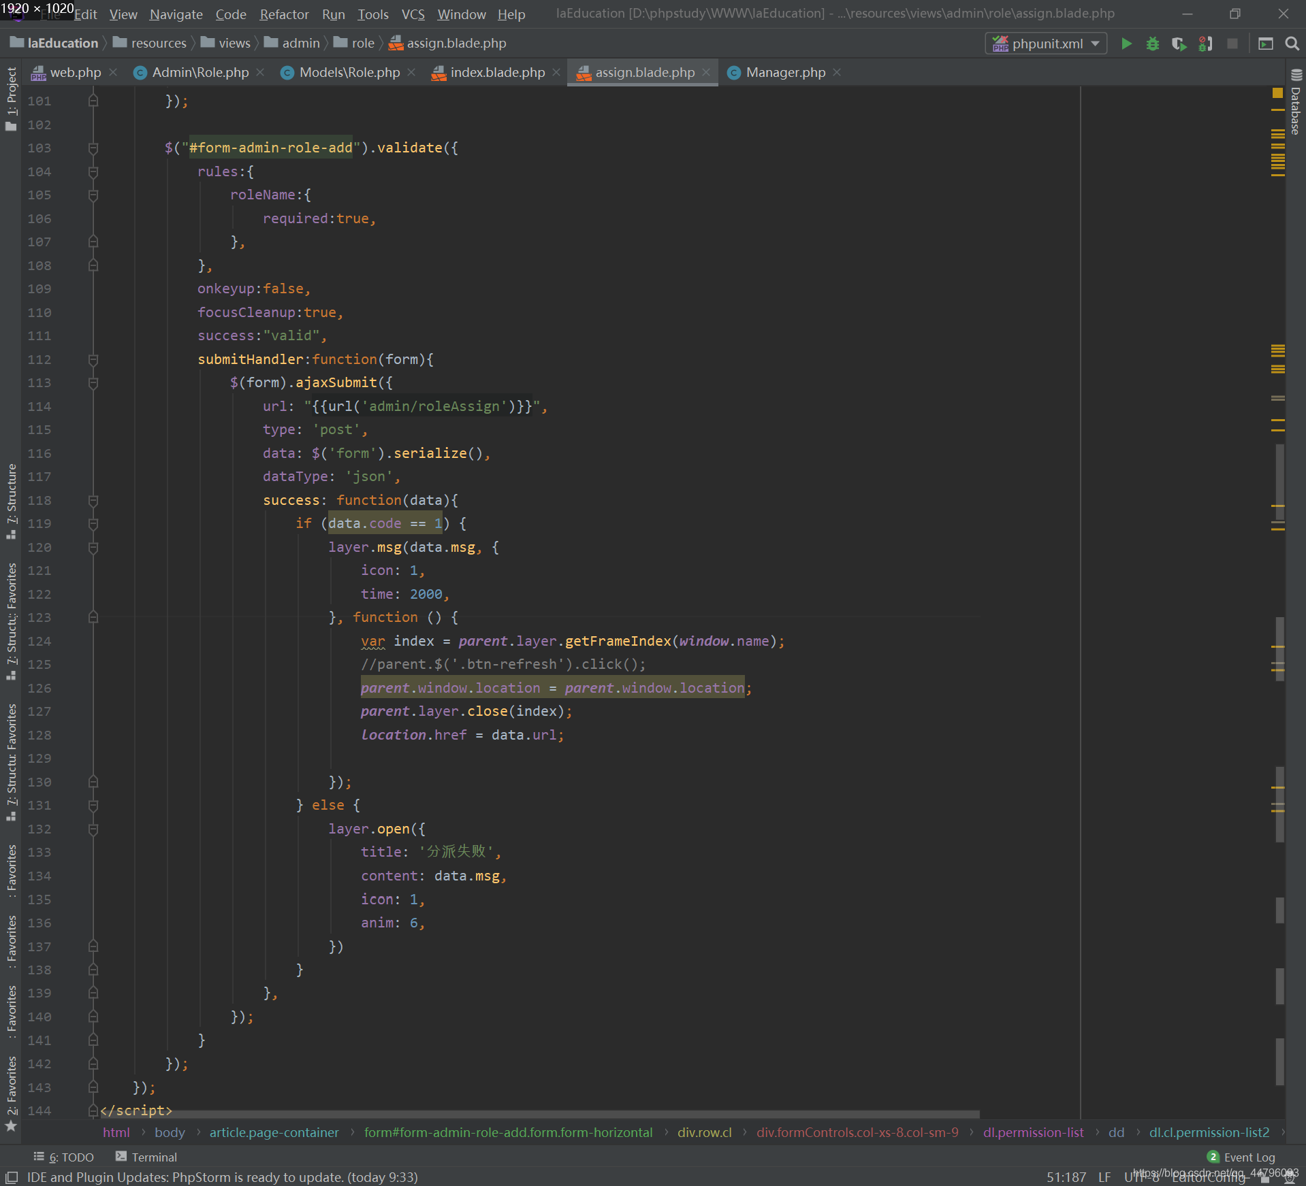Open the Code menu
Image resolution: width=1306 pixels, height=1186 pixels.
pyautogui.click(x=231, y=14)
